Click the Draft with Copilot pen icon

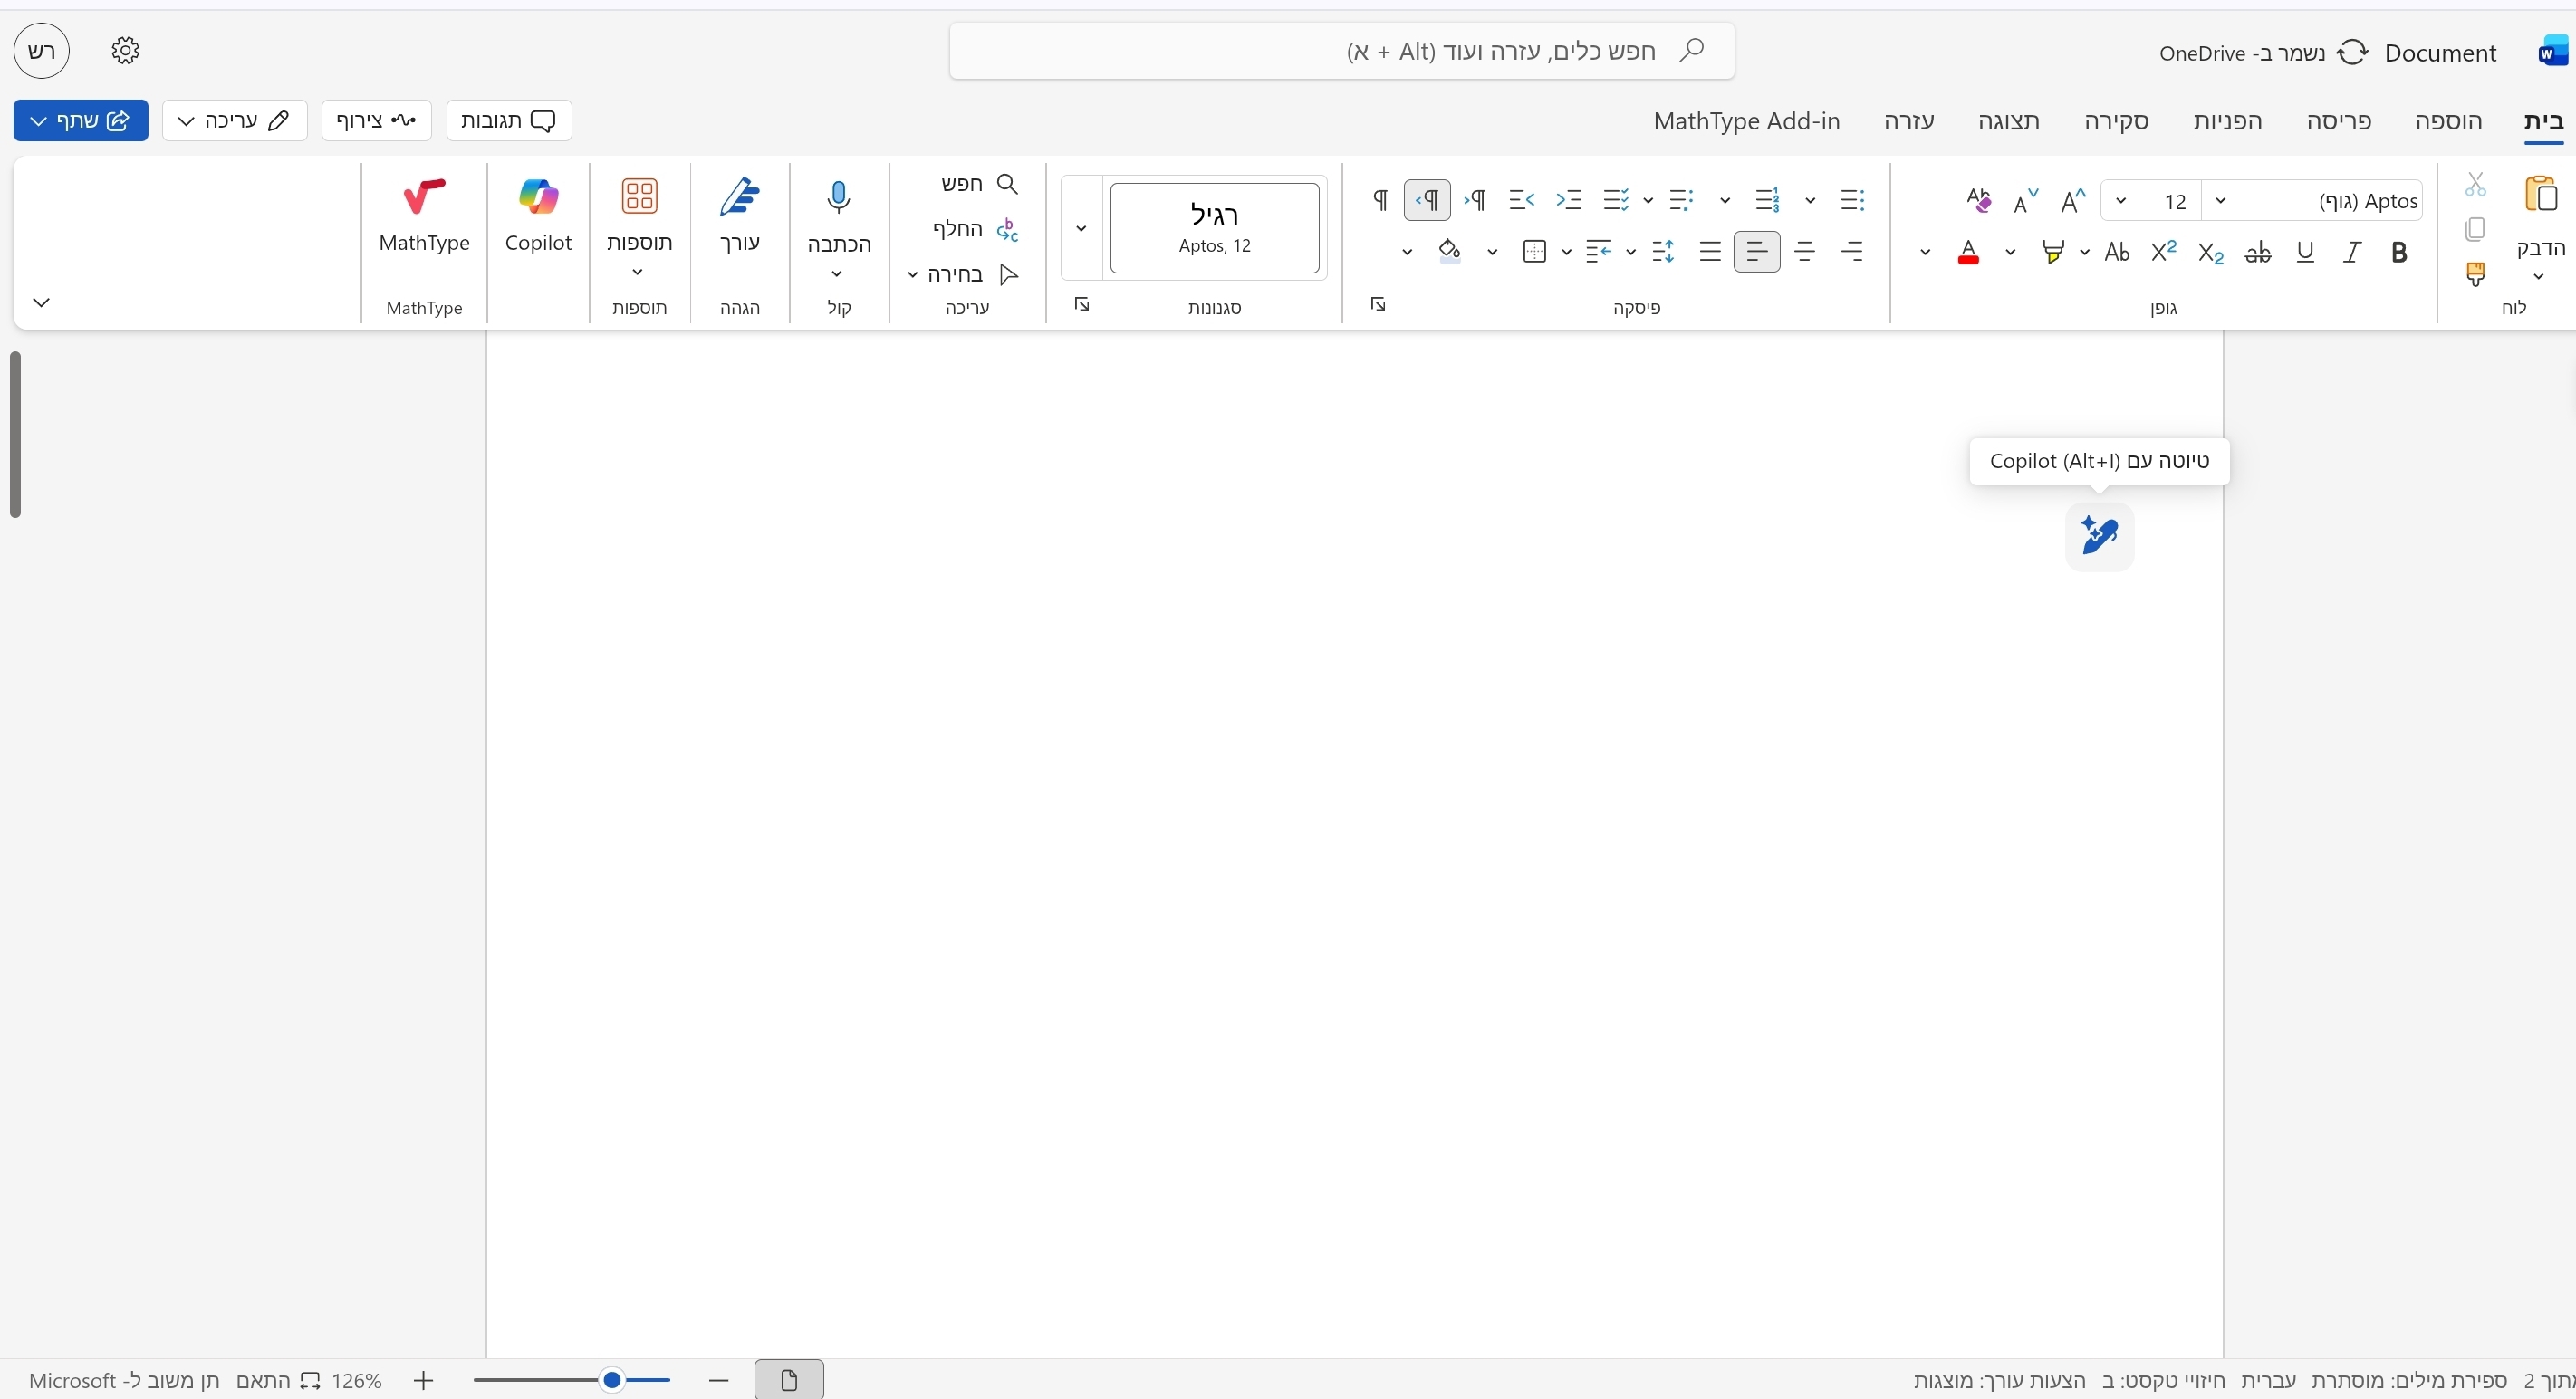2099,536
